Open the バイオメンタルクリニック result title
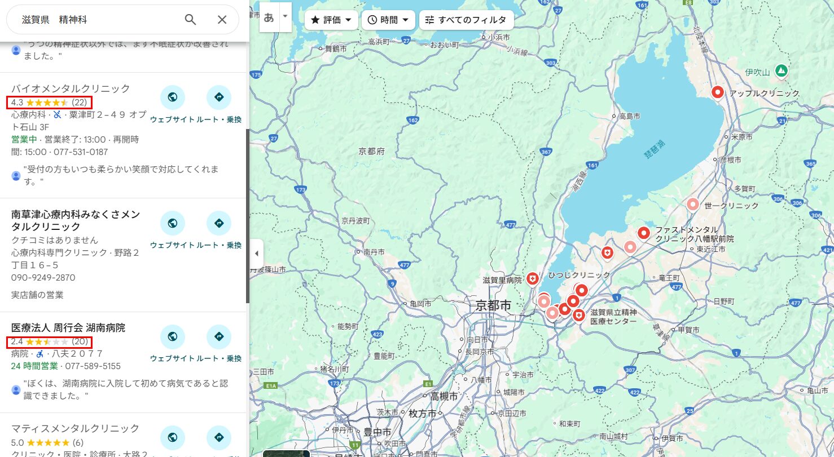The height and width of the screenshot is (457, 834). tap(71, 88)
